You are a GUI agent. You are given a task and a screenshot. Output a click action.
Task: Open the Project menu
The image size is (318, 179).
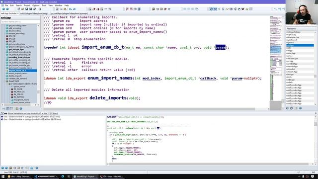pyautogui.click(x=27, y=5)
